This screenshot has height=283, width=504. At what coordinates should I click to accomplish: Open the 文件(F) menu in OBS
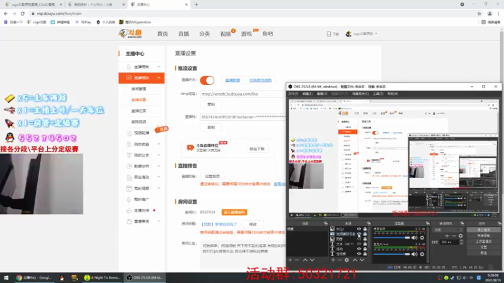tap(293, 94)
